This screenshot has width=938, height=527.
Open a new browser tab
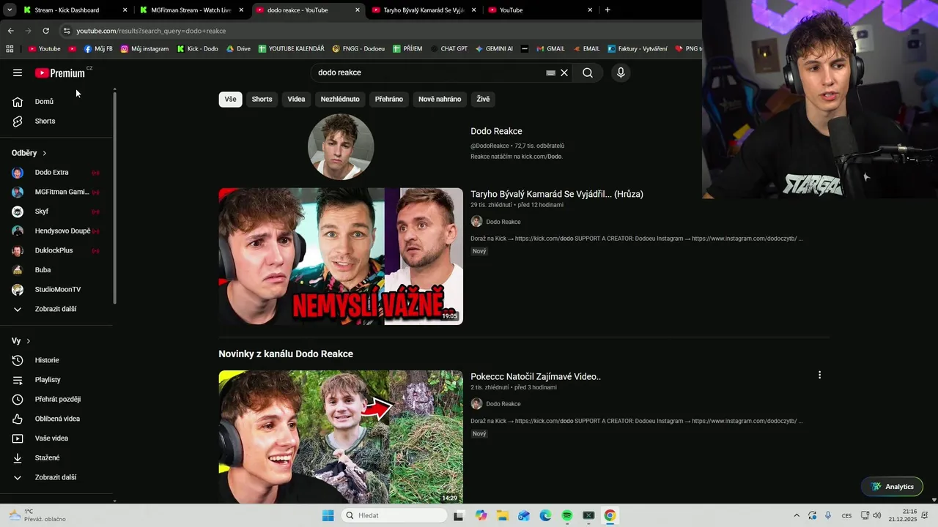click(608, 10)
